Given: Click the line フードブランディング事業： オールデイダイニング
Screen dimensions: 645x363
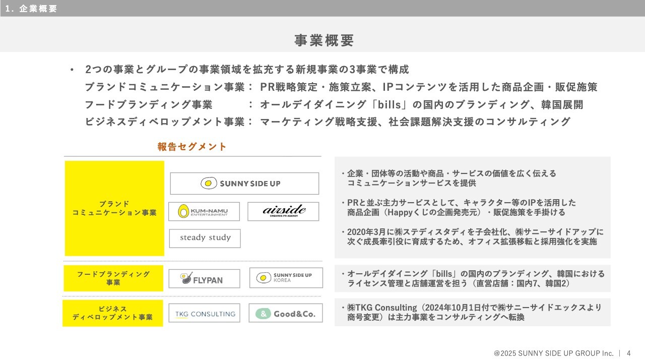Looking at the screenshot, I should pos(334,104).
